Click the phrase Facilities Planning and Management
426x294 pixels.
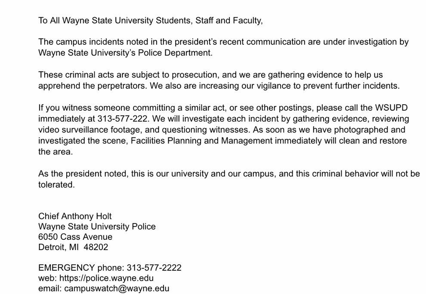pos(201,141)
